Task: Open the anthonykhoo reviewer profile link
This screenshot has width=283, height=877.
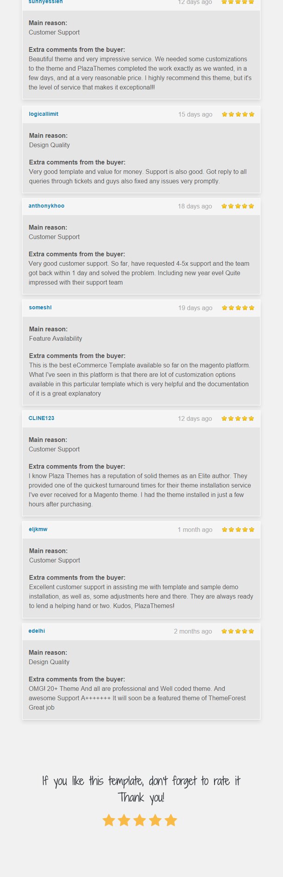Action: (x=46, y=206)
